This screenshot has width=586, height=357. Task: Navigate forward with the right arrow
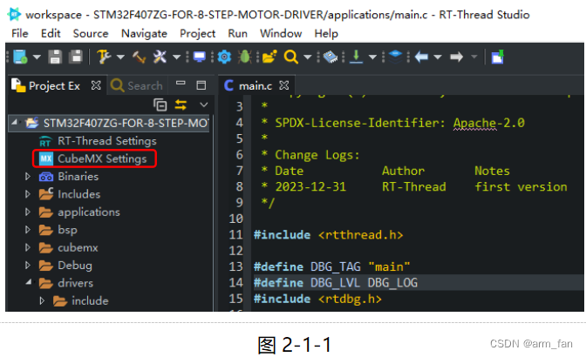coord(456,57)
